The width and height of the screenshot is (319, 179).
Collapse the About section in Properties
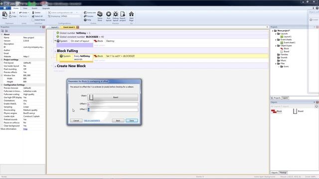click(2, 34)
